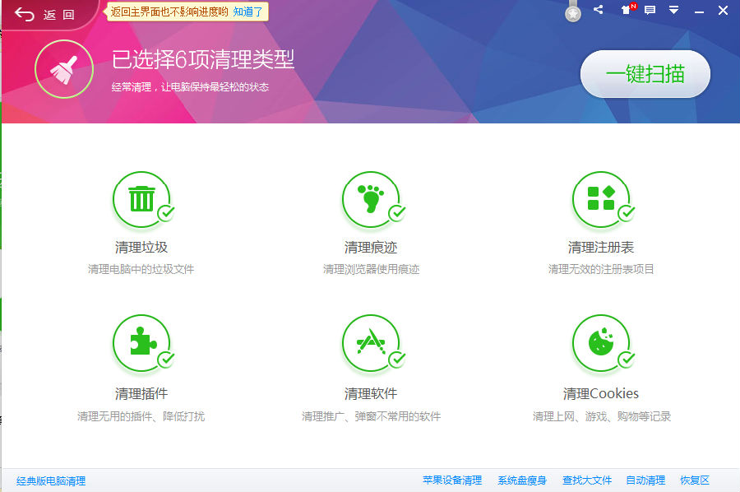Click the 清理软件 title text
The image size is (740, 492).
[x=371, y=393]
